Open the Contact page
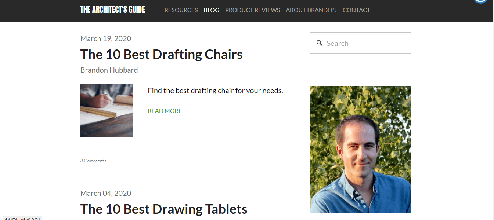The height and width of the screenshot is (220, 494). point(356,10)
